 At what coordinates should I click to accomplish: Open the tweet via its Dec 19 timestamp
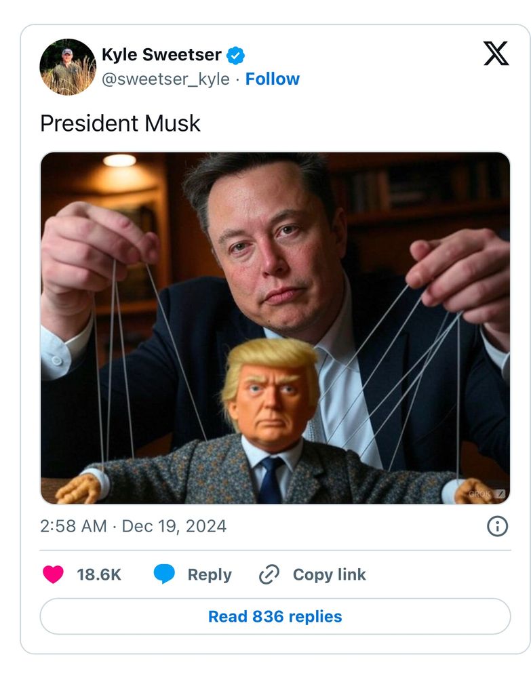click(x=134, y=525)
